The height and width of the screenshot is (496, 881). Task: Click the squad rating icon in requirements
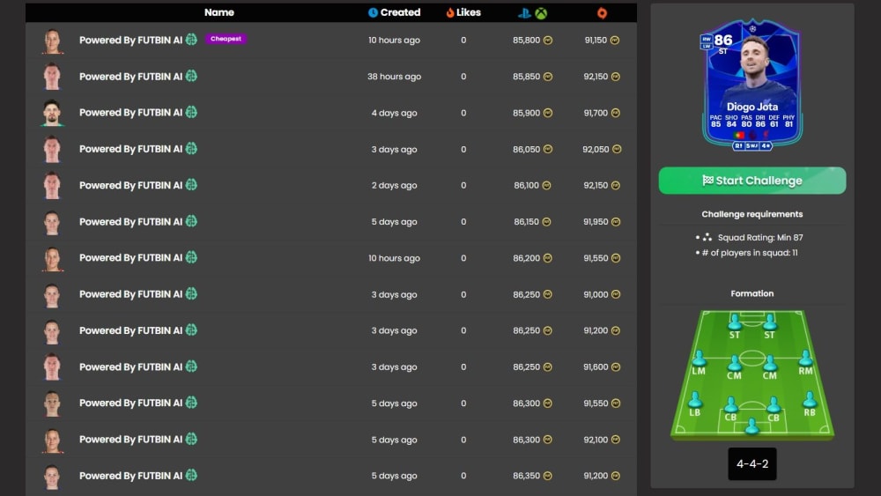click(x=707, y=238)
